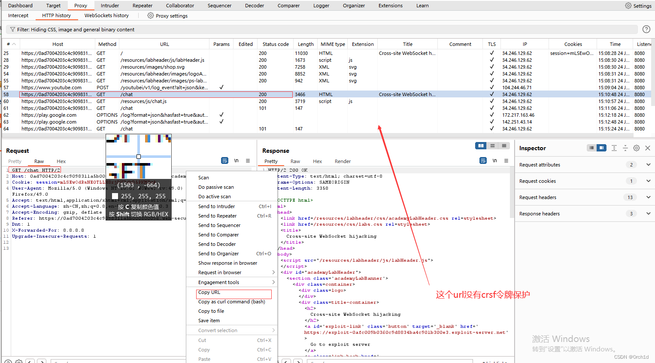Sort table by Status code column
655x363 pixels.
276,44
